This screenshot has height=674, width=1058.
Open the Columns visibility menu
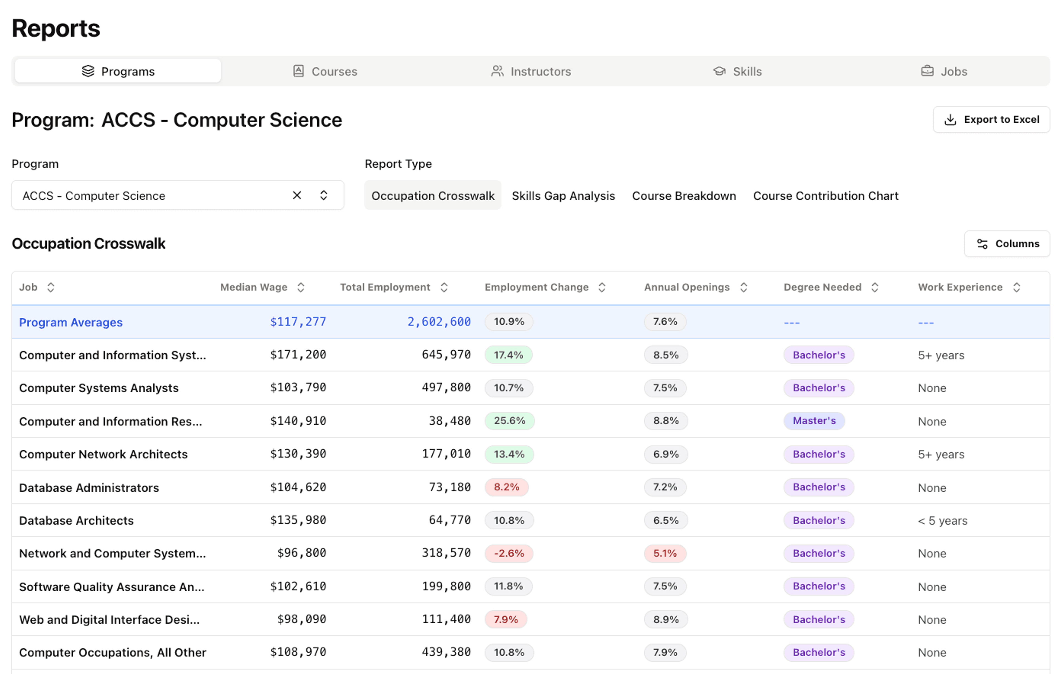pyautogui.click(x=1007, y=244)
